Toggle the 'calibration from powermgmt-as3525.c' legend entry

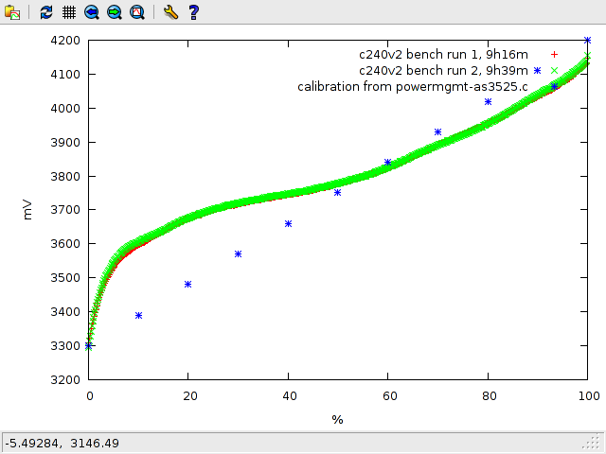pyautogui.click(x=413, y=86)
